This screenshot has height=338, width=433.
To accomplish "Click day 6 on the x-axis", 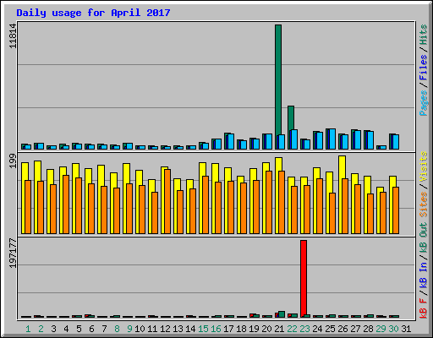I will click(x=91, y=329).
